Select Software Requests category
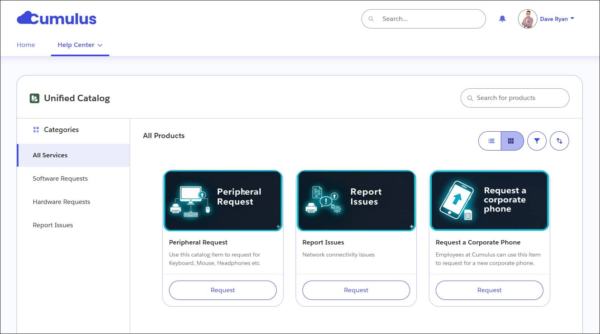The height and width of the screenshot is (334, 600). (x=73, y=179)
